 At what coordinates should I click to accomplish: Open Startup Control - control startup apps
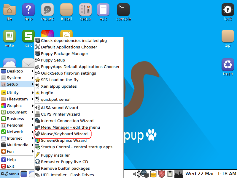(x=79, y=147)
